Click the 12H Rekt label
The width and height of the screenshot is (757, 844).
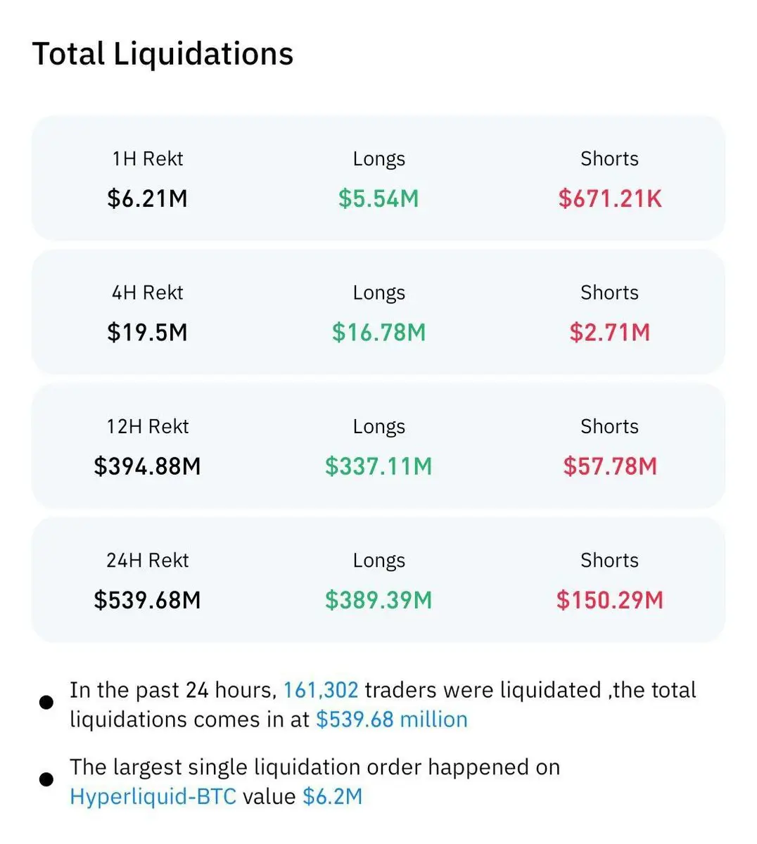147,426
